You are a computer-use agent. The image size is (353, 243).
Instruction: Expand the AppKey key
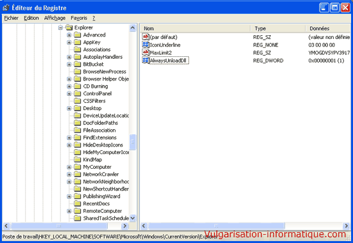pos(69,42)
